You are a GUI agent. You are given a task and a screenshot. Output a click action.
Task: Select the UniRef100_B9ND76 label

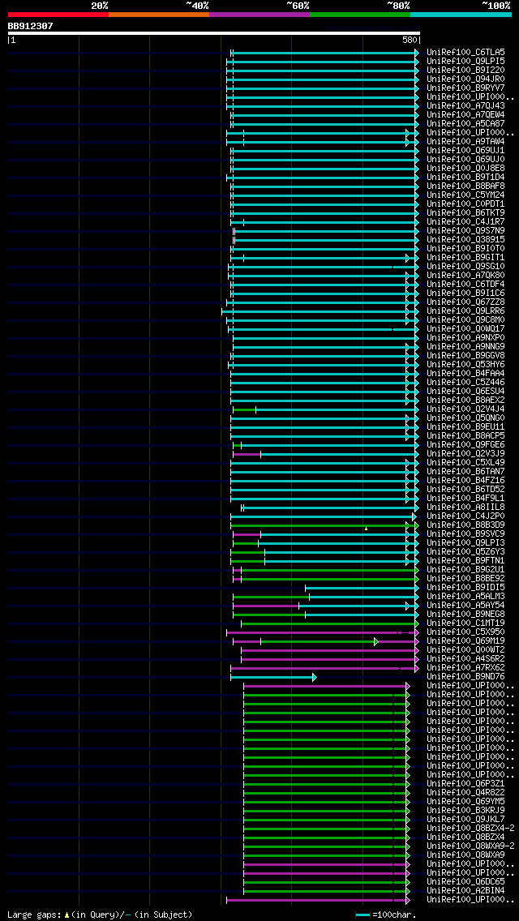click(x=465, y=677)
